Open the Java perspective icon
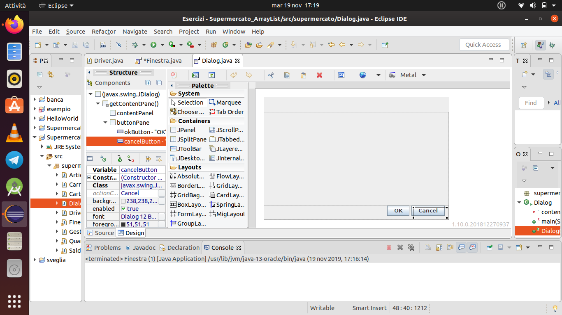This screenshot has width=562, height=315. pos(540,45)
